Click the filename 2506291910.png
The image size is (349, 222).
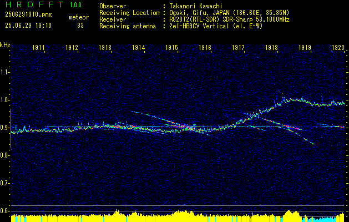(28, 14)
